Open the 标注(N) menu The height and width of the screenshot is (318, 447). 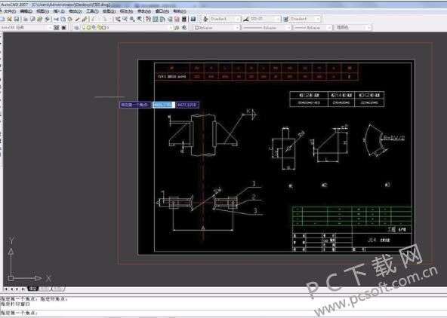tap(126, 11)
